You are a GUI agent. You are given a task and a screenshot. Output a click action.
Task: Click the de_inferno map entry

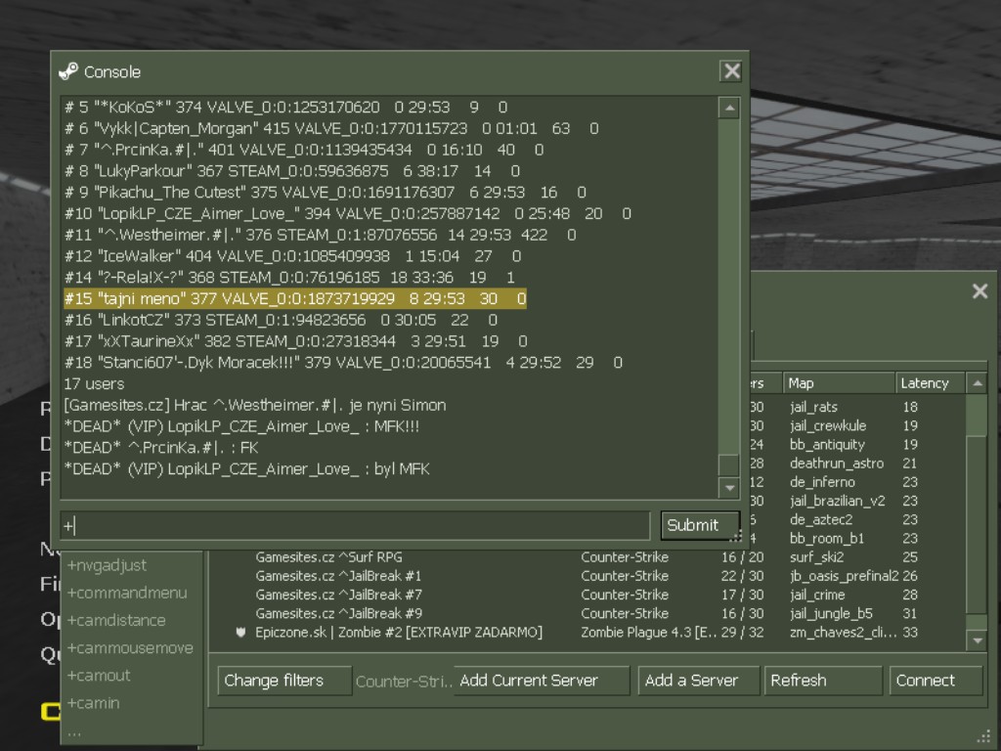[822, 481]
